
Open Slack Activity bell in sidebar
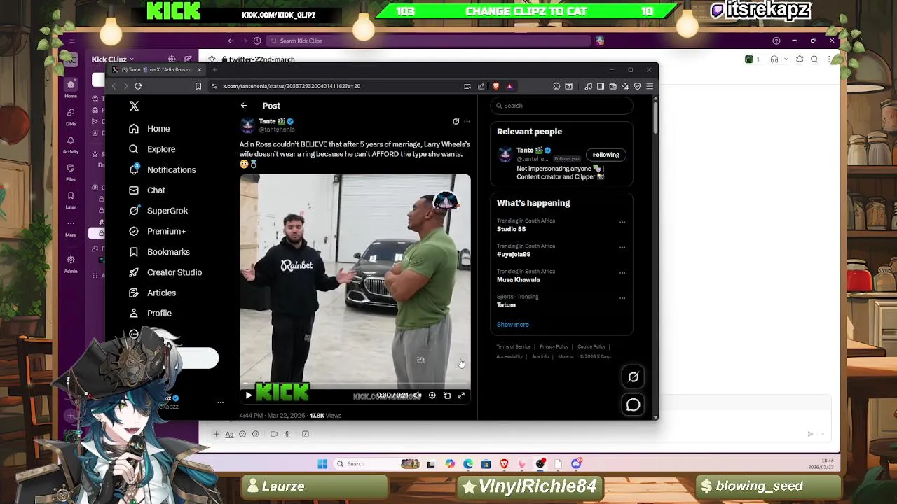pyautogui.click(x=71, y=143)
